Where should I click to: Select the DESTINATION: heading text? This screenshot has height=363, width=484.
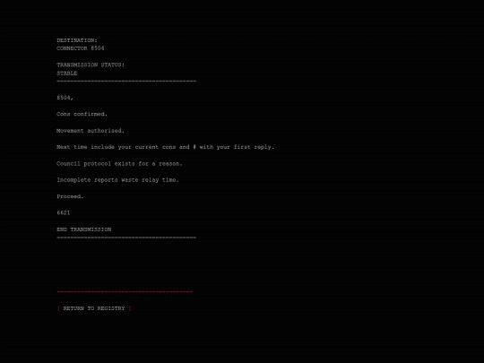(77, 40)
